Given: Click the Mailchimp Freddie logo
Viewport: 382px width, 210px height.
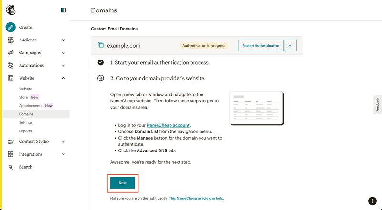Looking at the screenshot, I should point(11,10).
